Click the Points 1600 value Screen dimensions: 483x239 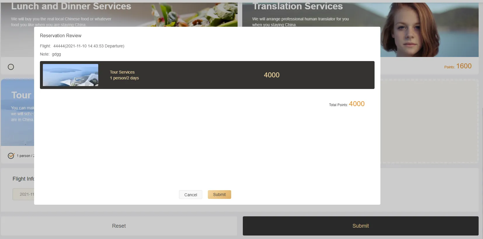pos(463,66)
